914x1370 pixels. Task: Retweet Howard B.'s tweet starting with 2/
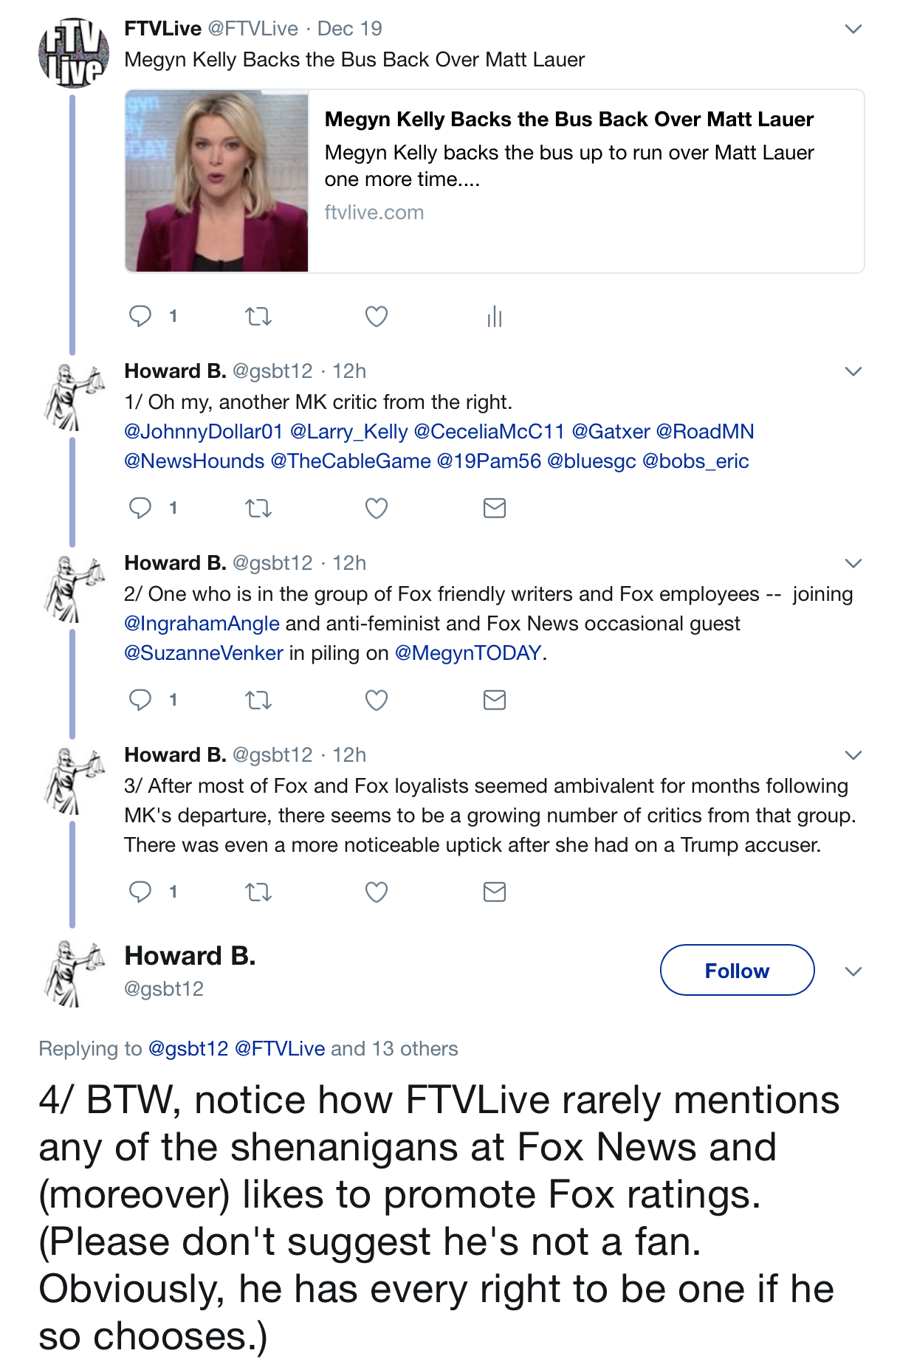[258, 700]
